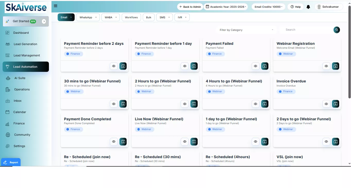Preview Payment Done Completed template

click(x=113, y=142)
